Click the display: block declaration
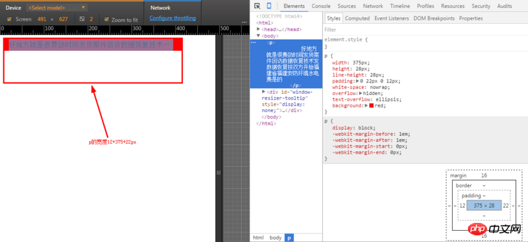The image size is (528, 242). click(354, 128)
